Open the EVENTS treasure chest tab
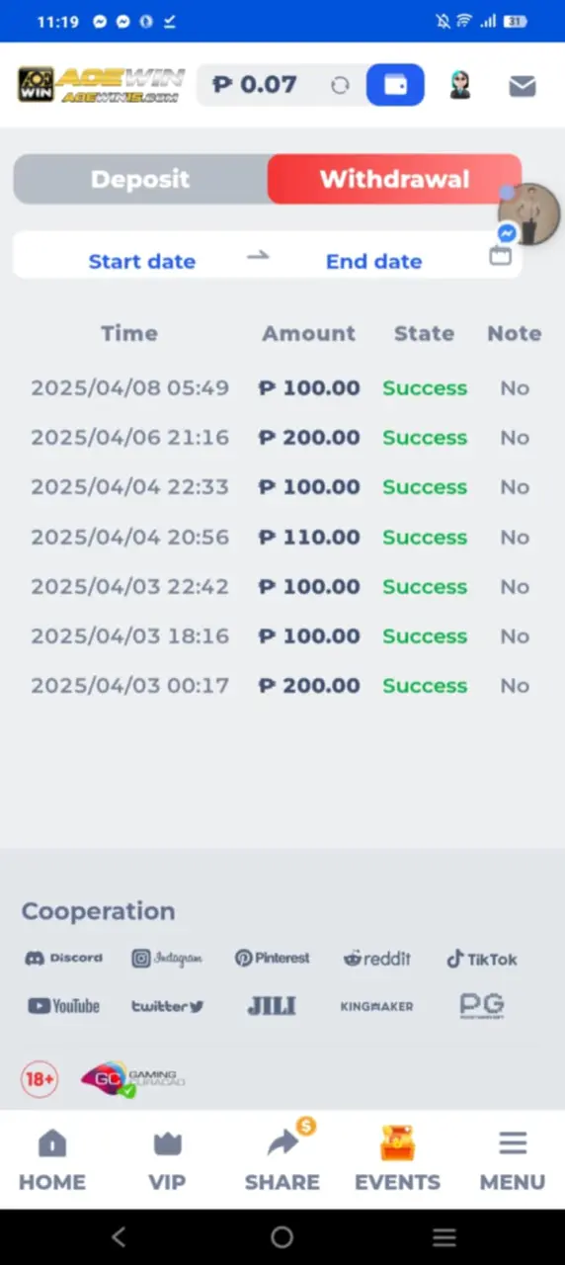565x1265 pixels. point(397,1160)
